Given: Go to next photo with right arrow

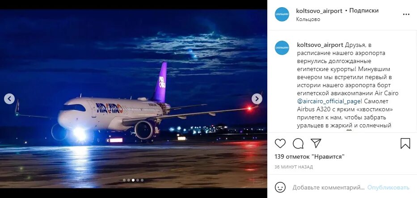Looking at the screenshot, I should (x=257, y=99).
